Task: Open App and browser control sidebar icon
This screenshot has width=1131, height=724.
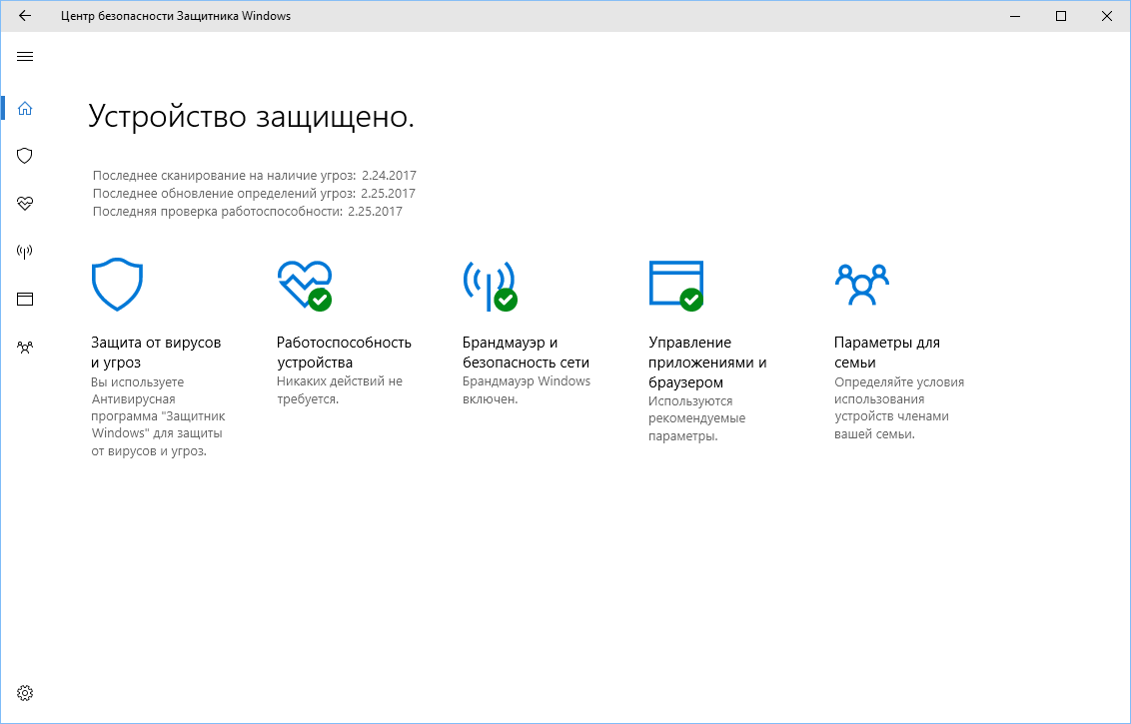Action: 24,299
